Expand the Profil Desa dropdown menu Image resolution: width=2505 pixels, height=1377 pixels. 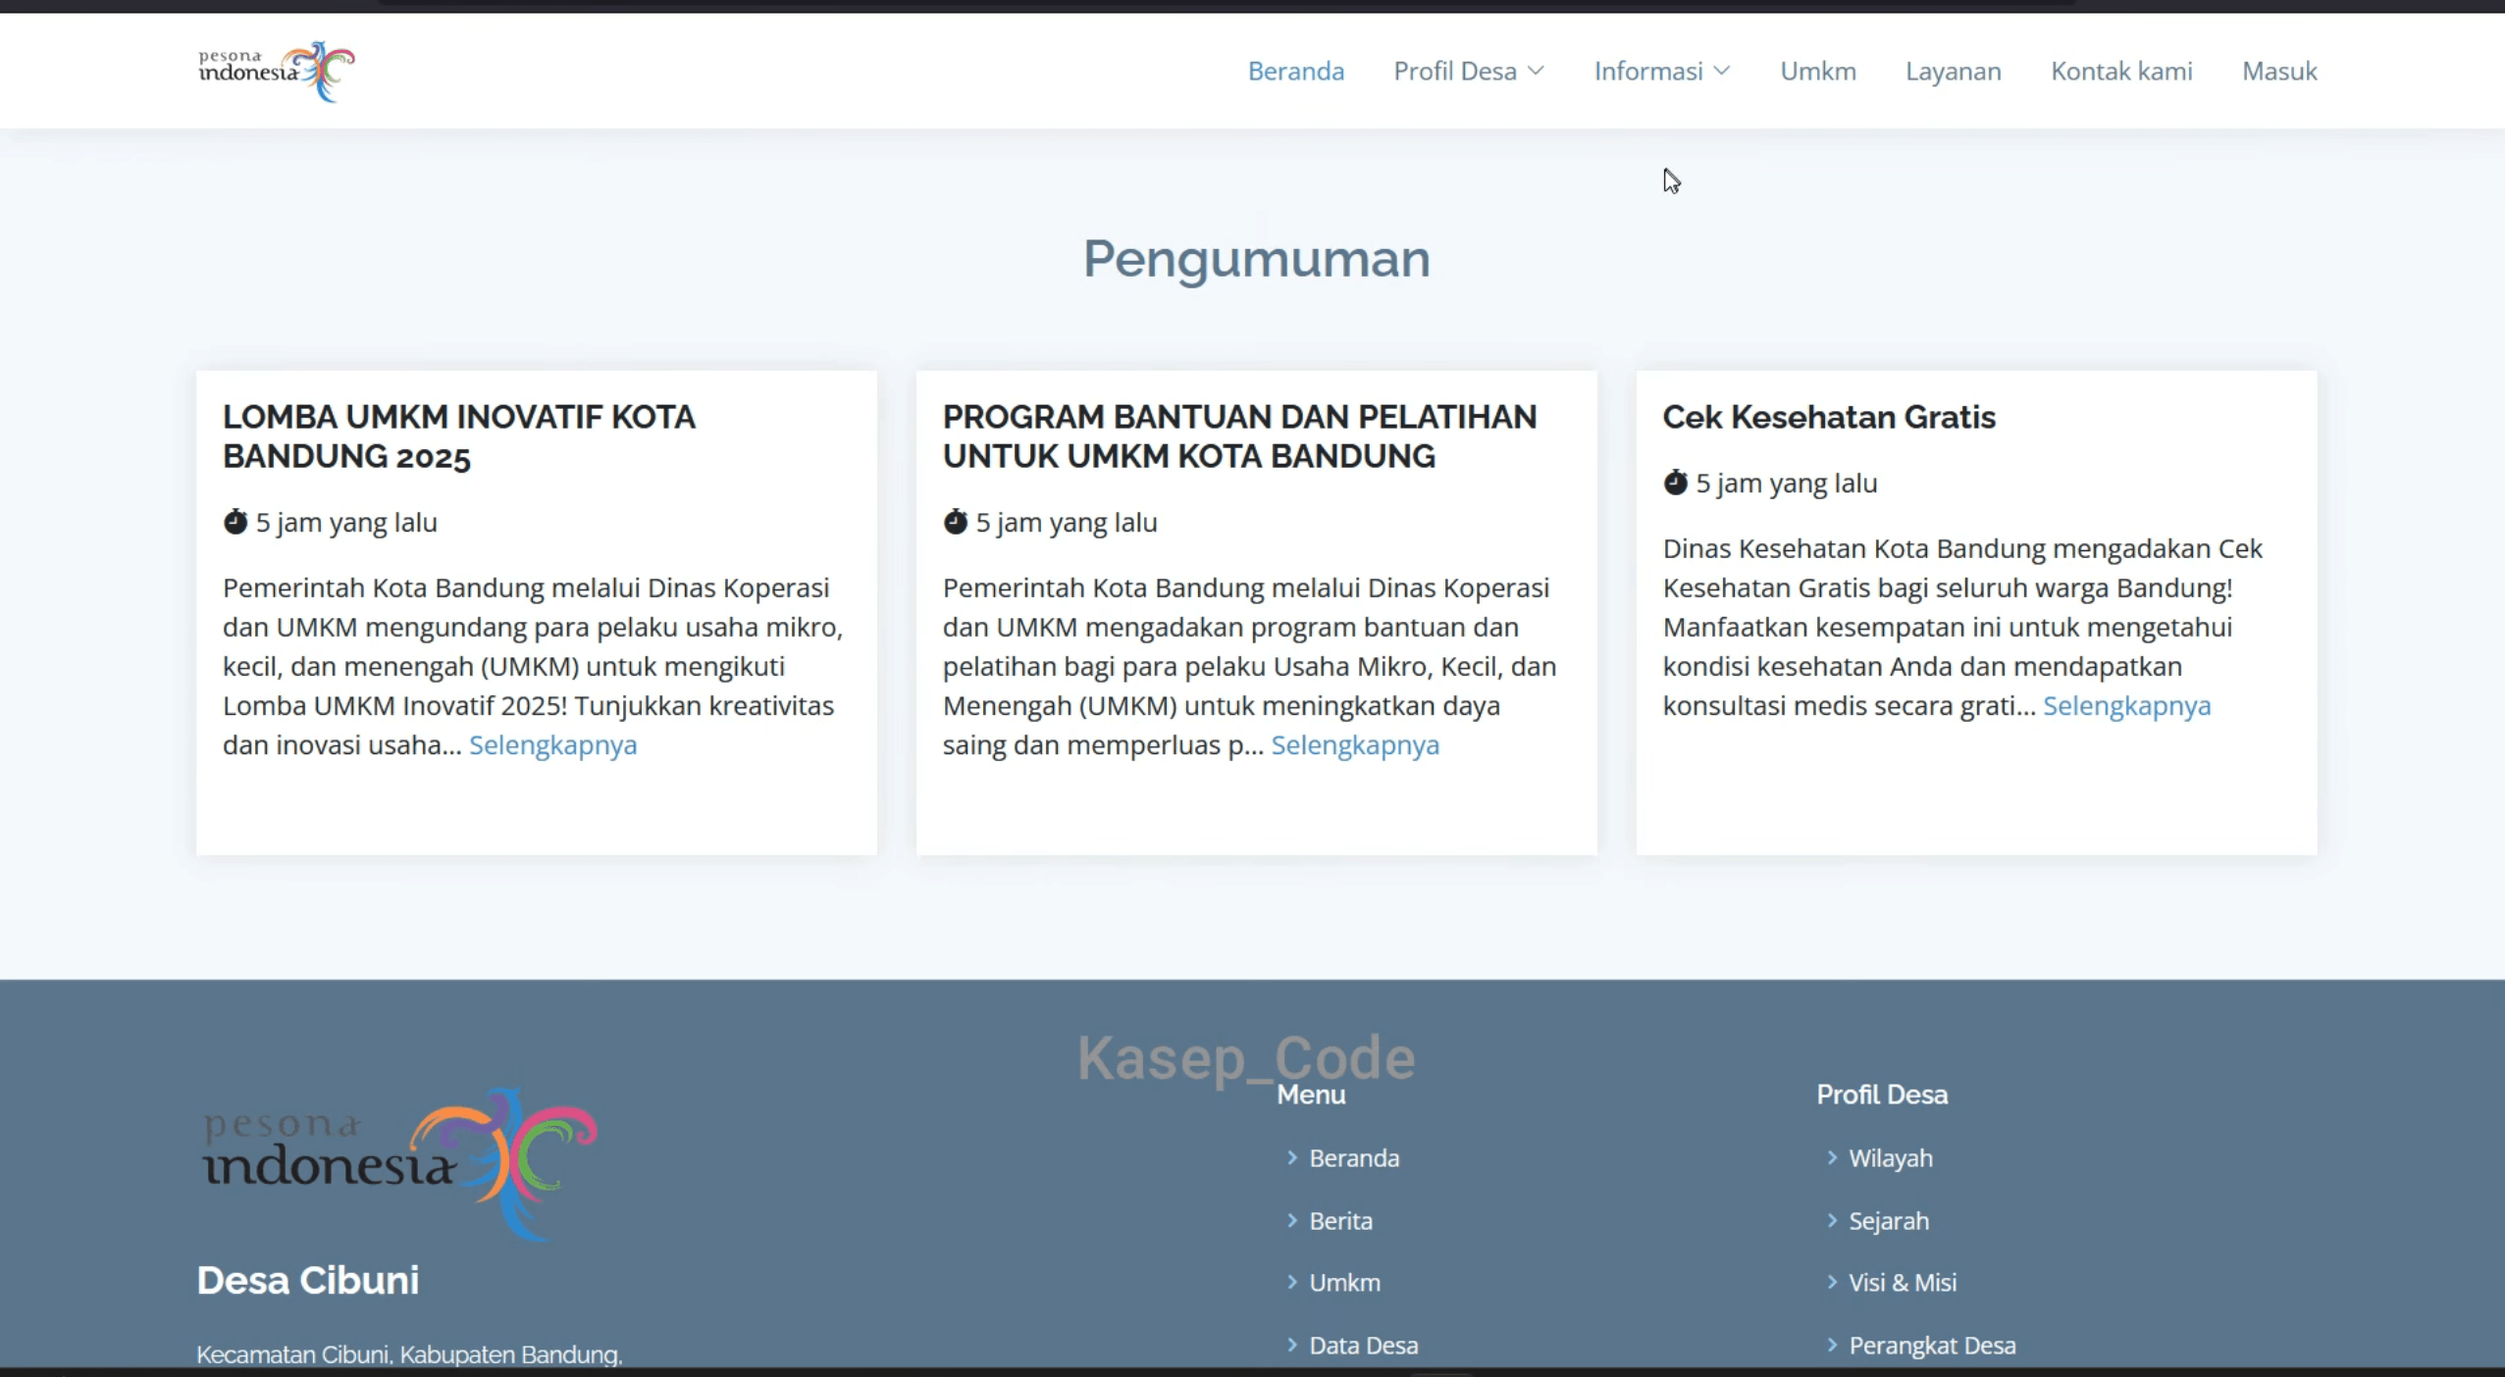(1469, 71)
